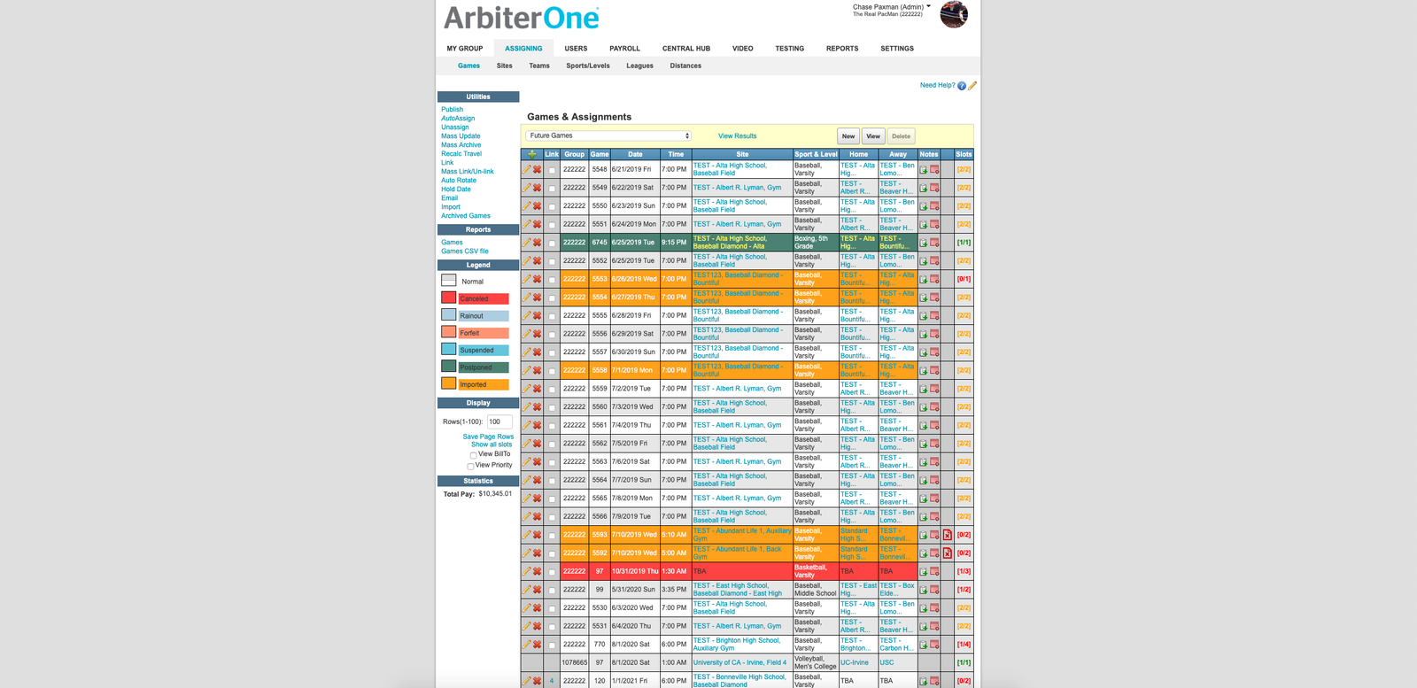Click the View Results link
The height and width of the screenshot is (688, 1417).
[738, 136]
